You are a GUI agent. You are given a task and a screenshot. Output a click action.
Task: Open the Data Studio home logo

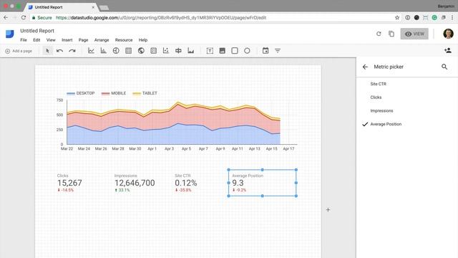[9, 34]
